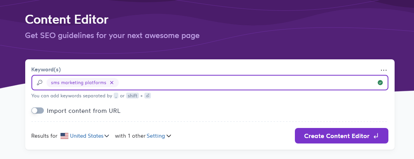Expand the chevron next to Setting
Image resolution: width=414 pixels, height=159 pixels.
pyautogui.click(x=169, y=136)
